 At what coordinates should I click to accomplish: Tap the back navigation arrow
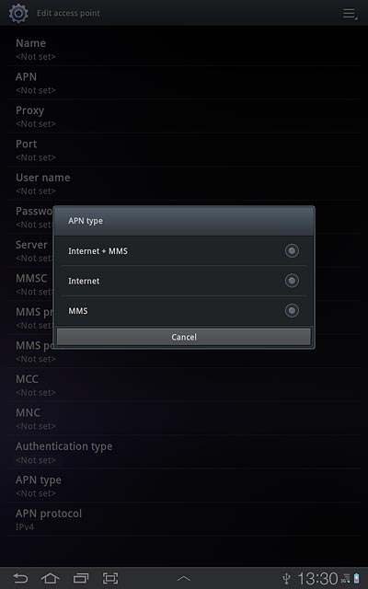pos(20,578)
